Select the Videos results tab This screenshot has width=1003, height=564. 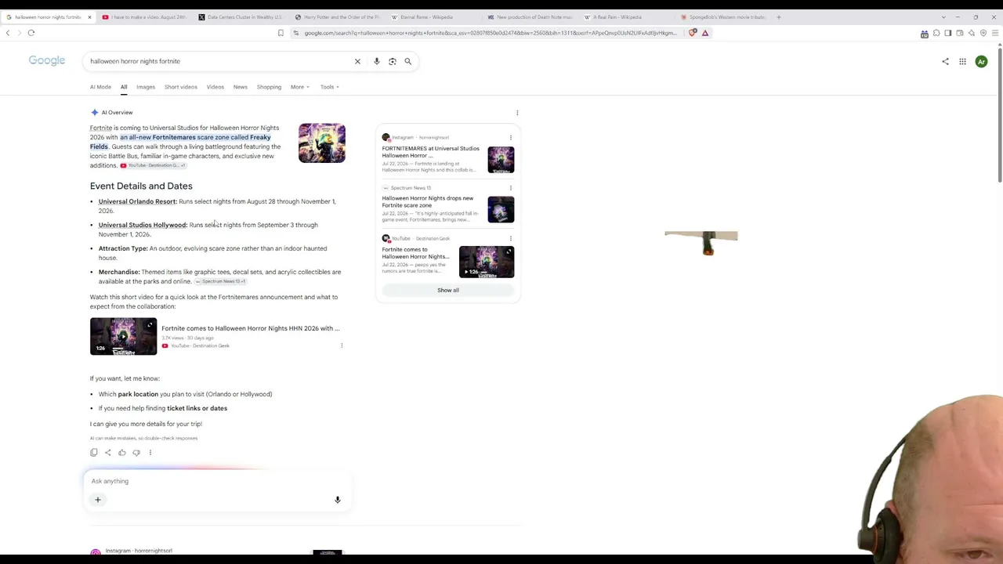click(x=215, y=87)
